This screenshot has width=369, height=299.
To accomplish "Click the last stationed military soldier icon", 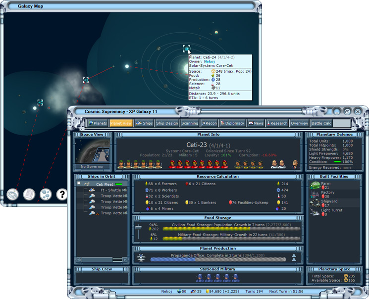I will (236, 278).
